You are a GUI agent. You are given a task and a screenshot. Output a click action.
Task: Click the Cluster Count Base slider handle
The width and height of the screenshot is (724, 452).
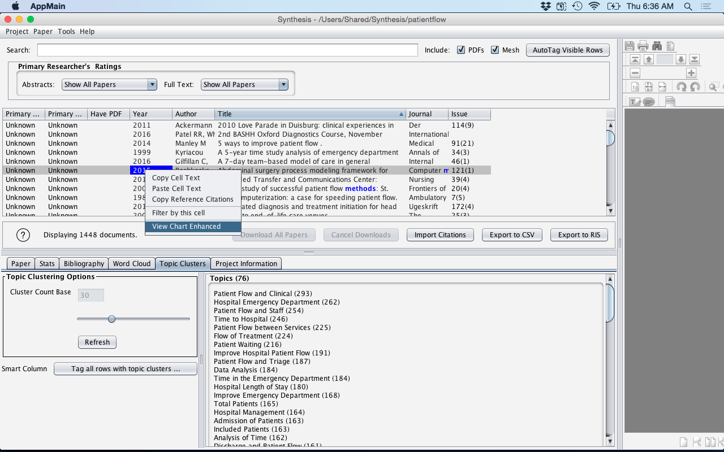click(111, 319)
